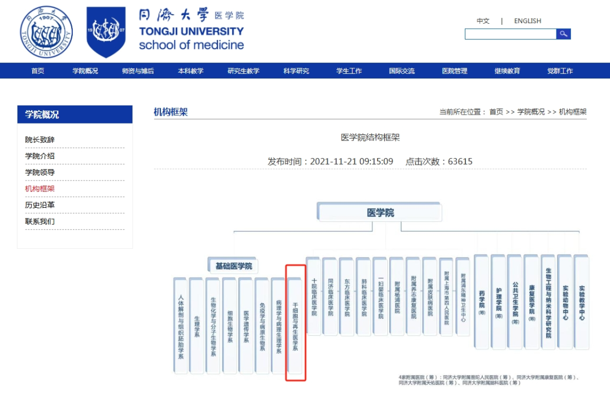Click the 医学院 top box in chart
Screen dimensions: 610x399
380,213
